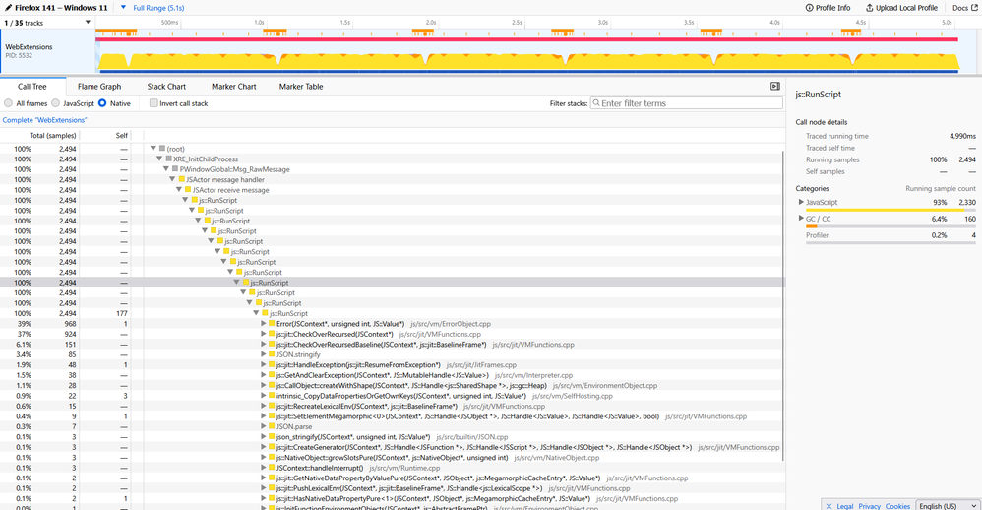
Task: Expand the GC / CC category
Action: click(801, 219)
